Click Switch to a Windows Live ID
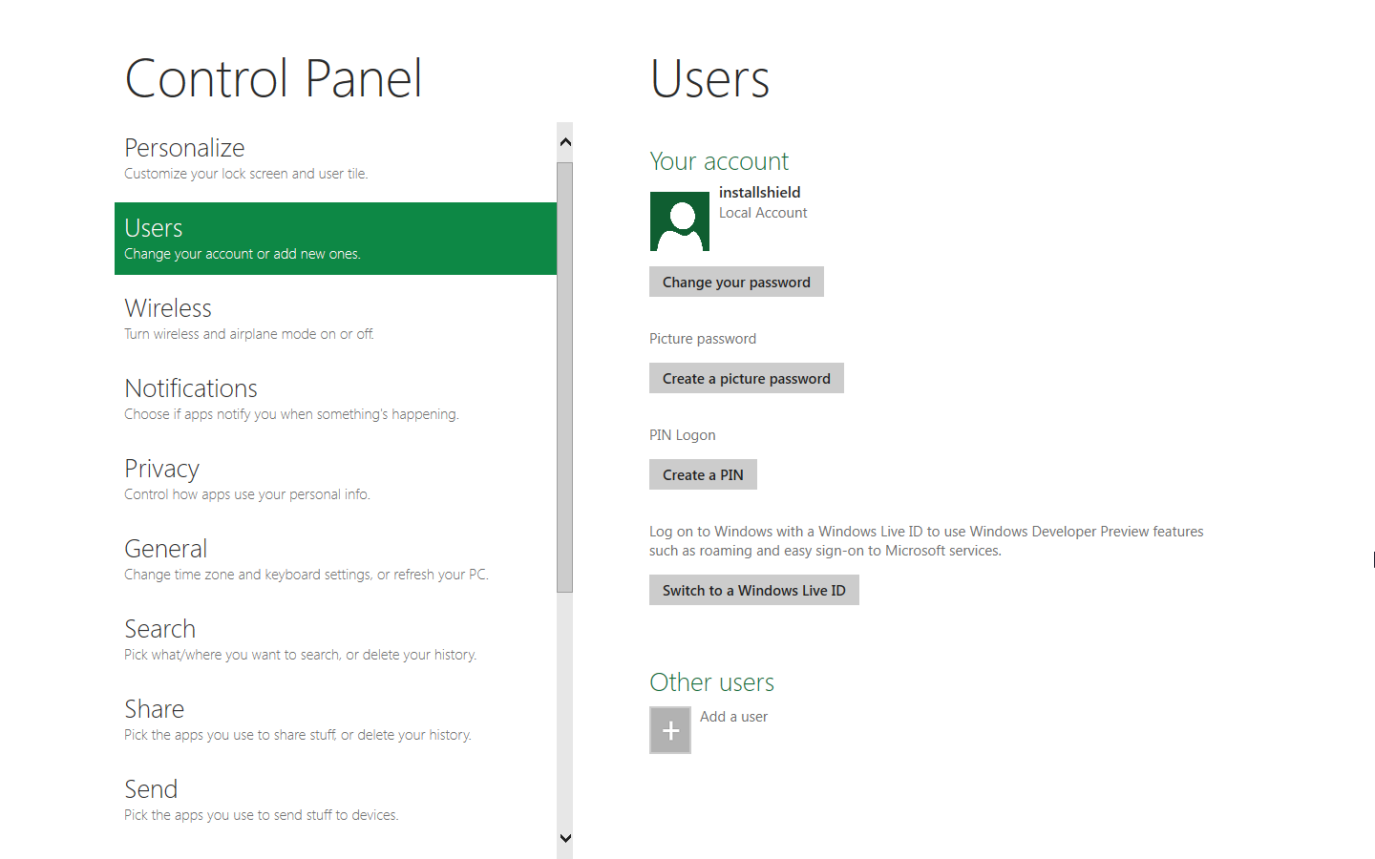This screenshot has width=1375, height=859. (x=754, y=590)
